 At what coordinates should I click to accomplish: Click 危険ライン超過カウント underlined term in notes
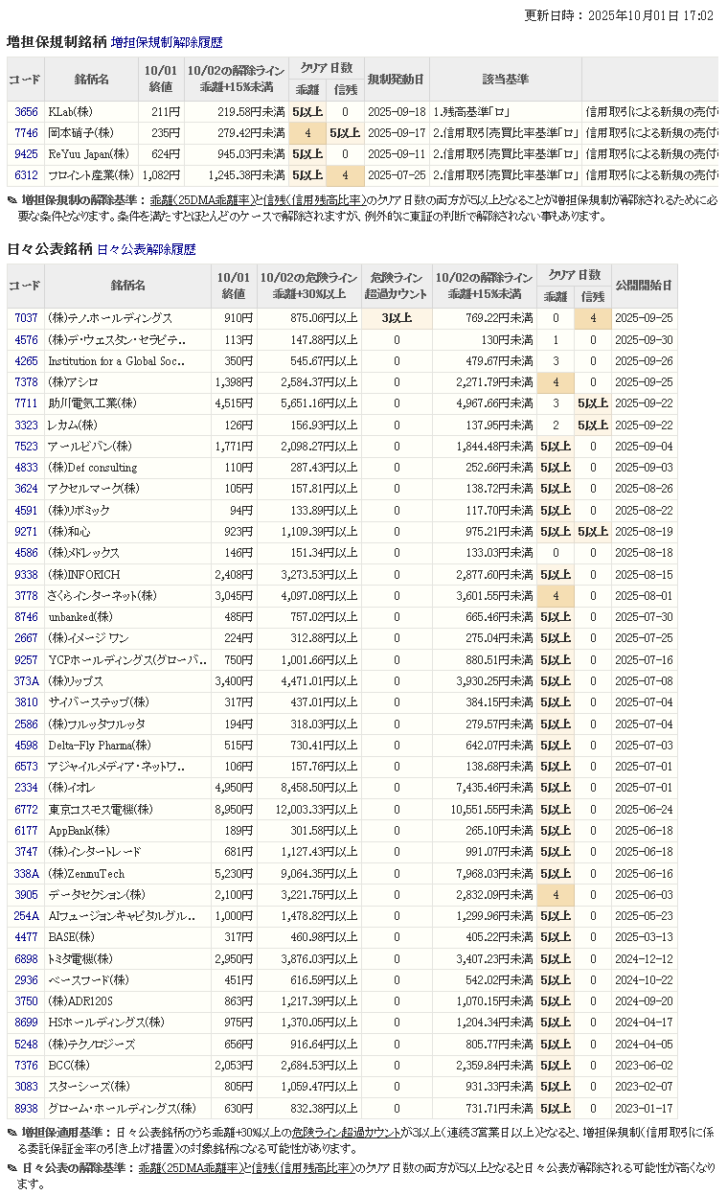point(347,1133)
